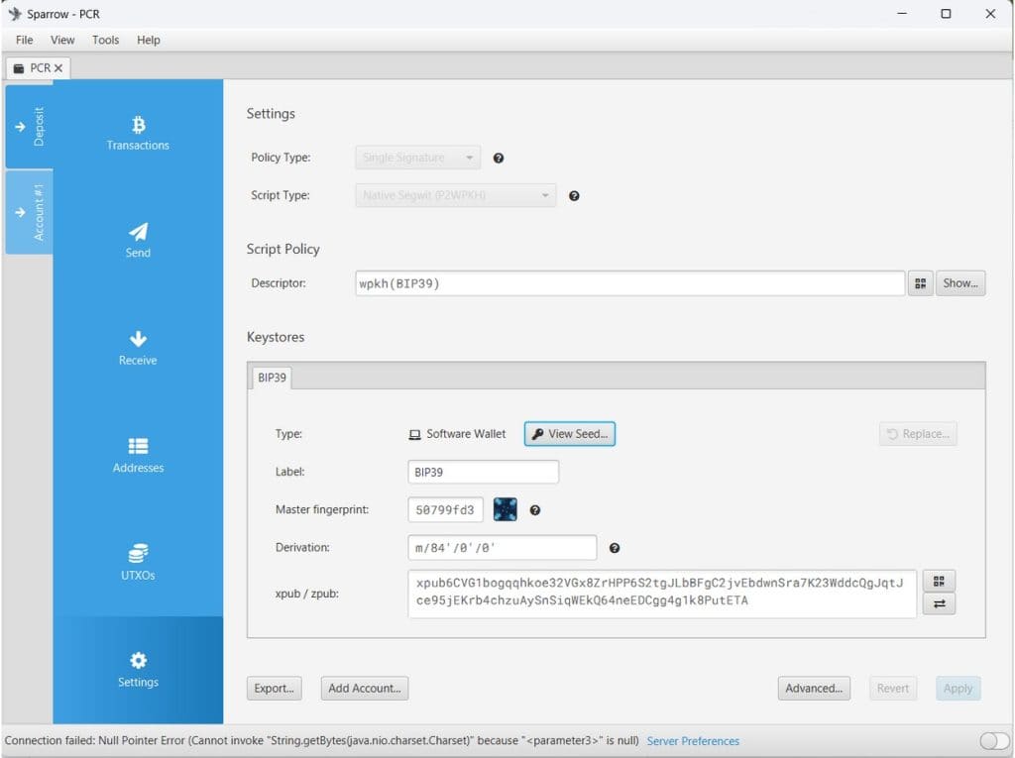Select the Transactions view in the sidebar
Viewport: 1015px width, 758px height.
click(138, 134)
